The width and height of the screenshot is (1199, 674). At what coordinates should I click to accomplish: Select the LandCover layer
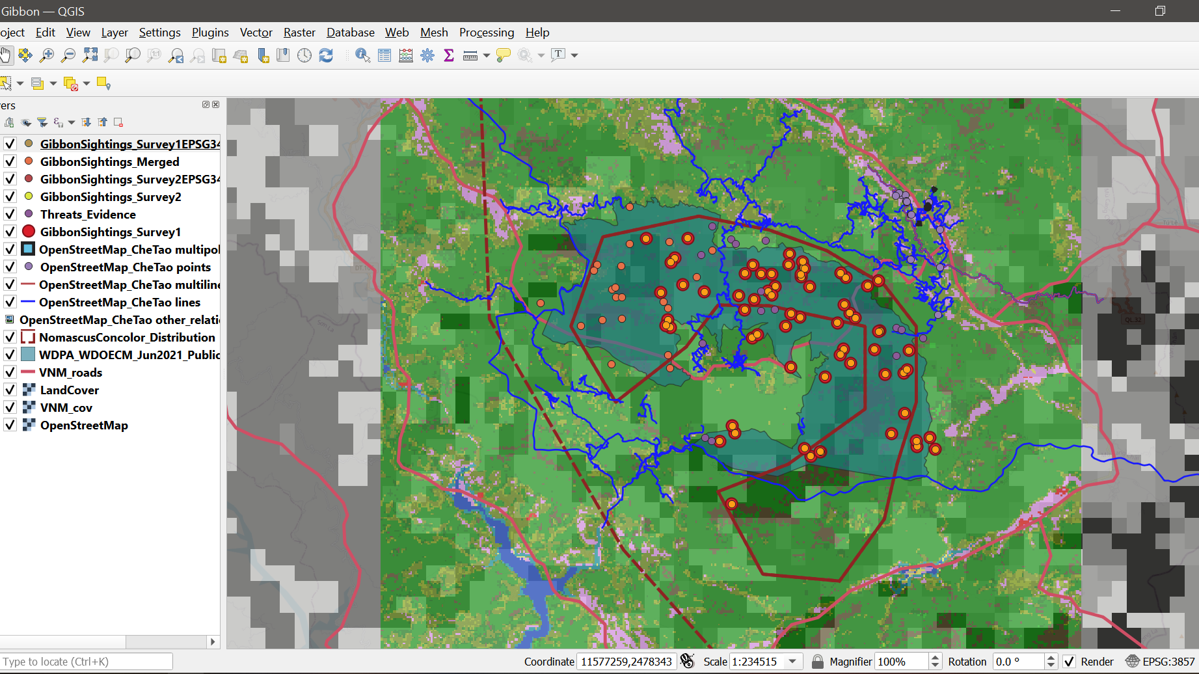[70, 390]
